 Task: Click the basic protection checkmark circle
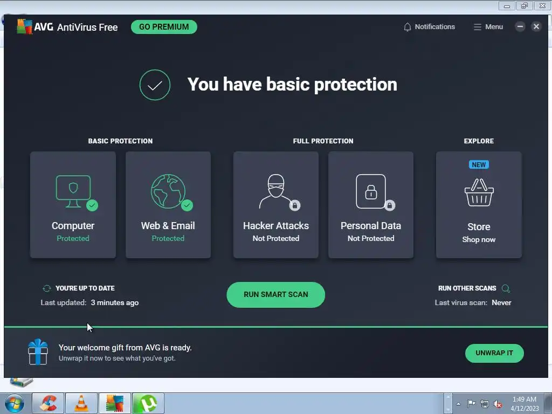(x=155, y=85)
